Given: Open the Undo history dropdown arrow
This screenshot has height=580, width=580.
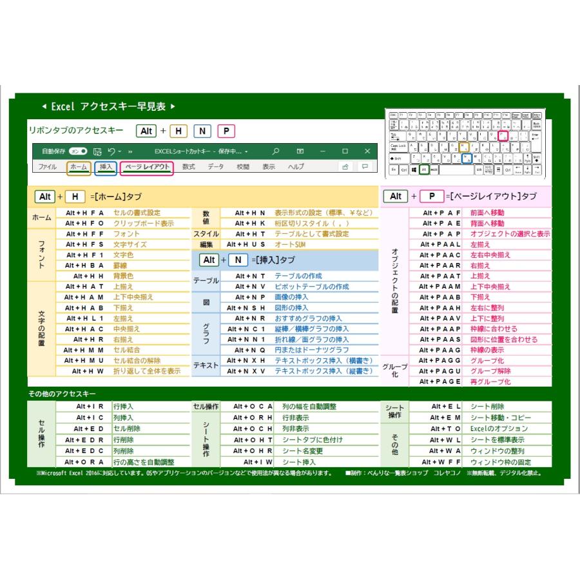Looking at the screenshot, I should 120,151.
